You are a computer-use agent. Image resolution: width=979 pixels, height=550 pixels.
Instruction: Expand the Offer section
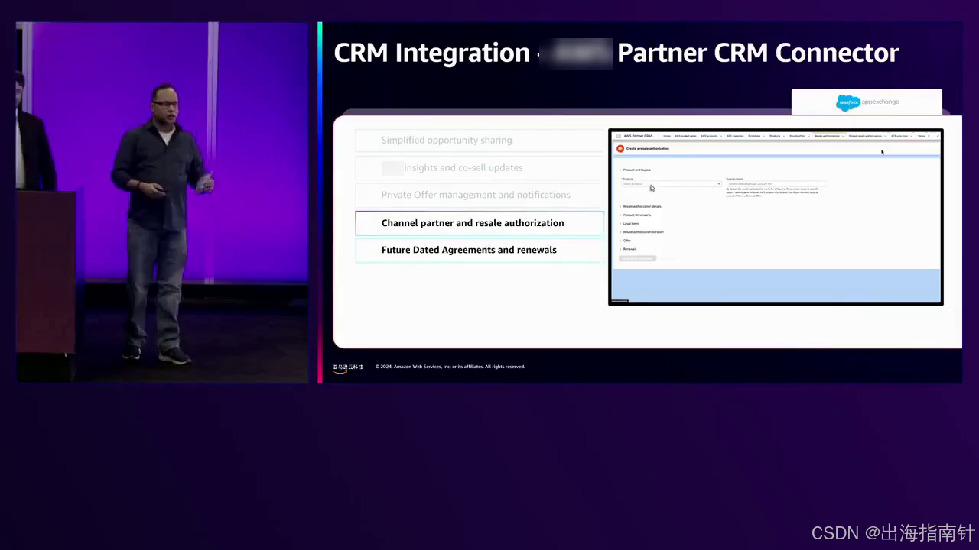pos(626,240)
